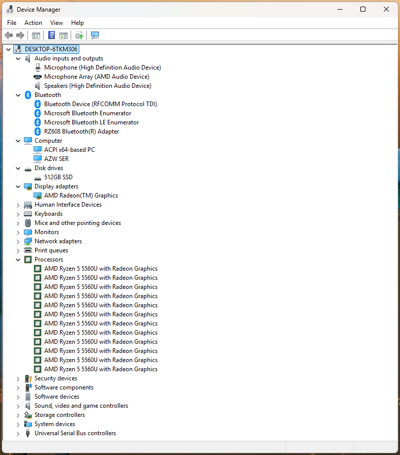400x455 pixels.
Task: Select Microphone (High Definition Audio Device)
Action: [103, 68]
